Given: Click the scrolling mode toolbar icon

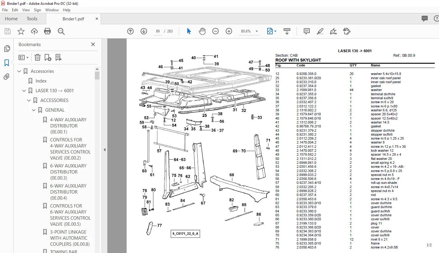Looking at the screenshot, I should (287, 31).
